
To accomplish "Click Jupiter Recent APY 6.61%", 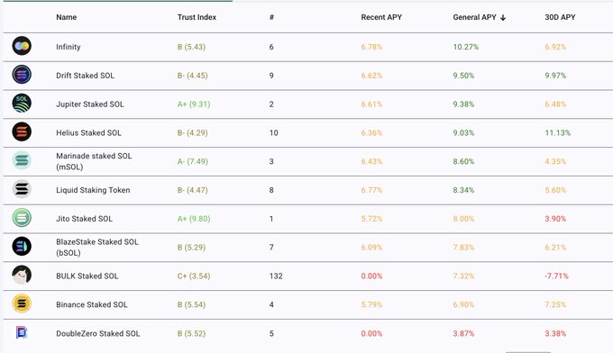I will point(371,104).
